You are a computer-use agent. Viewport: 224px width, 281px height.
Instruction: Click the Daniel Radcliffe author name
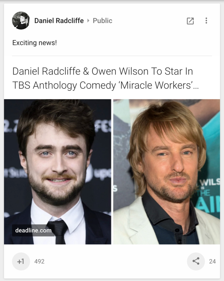[x=59, y=21]
